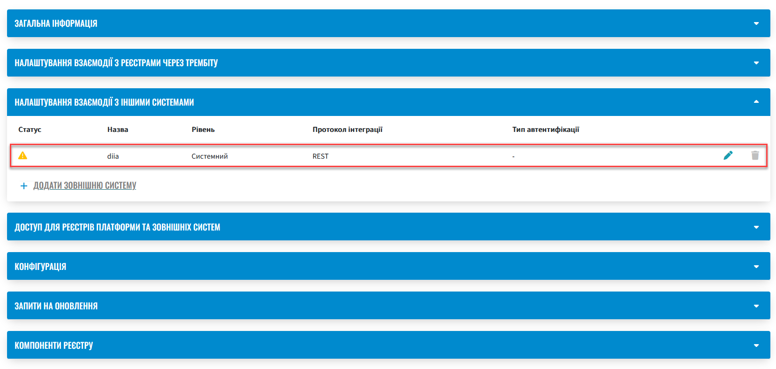Select the dash under Тип автентифікації
Screen dimensions: 776x369
pyautogui.click(x=514, y=157)
